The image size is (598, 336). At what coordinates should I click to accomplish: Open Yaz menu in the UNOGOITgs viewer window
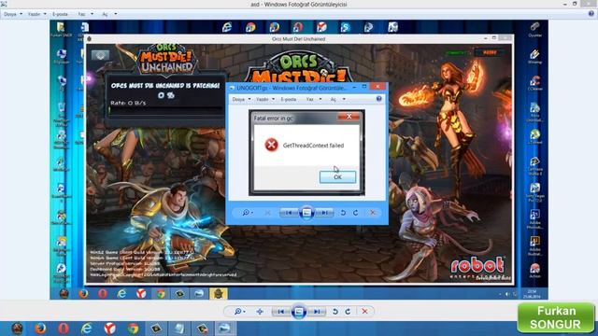(x=314, y=99)
